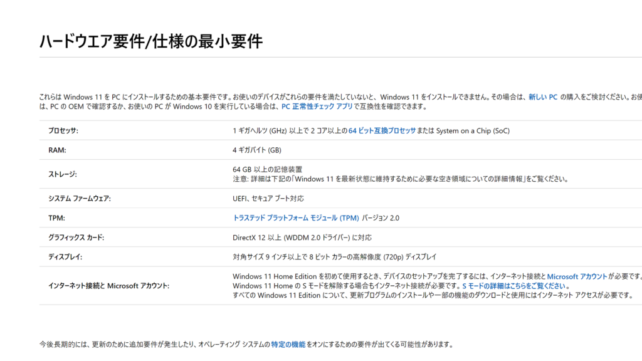
Task: Click the Microsoft アカウント link
Action: 577,276
